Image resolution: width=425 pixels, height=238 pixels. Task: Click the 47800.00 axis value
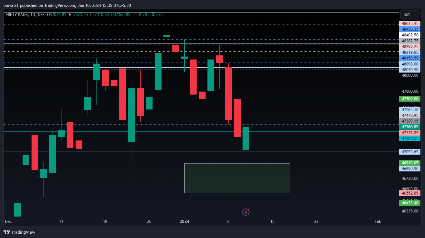click(x=410, y=91)
